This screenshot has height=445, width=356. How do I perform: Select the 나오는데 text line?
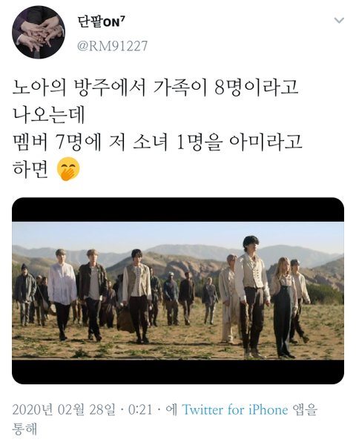(x=48, y=115)
